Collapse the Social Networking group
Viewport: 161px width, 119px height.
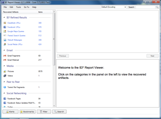click(x=4, y=93)
